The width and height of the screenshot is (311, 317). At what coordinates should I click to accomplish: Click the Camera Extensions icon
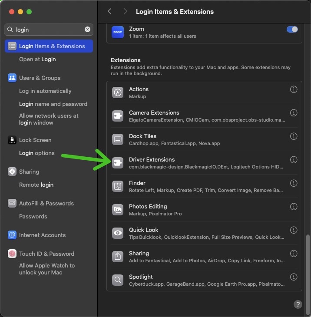click(118, 116)
